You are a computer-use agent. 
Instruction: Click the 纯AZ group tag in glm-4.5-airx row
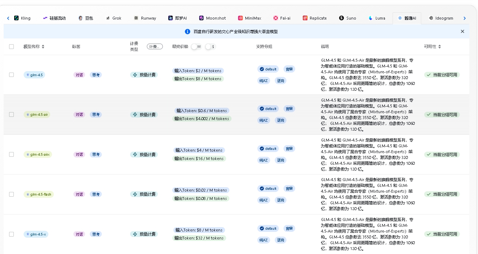click(x=264, y=160)
